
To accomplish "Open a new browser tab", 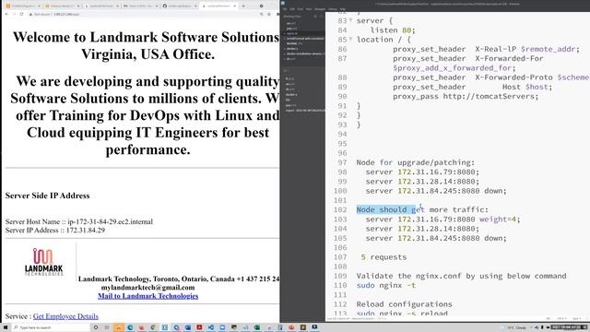I will (243, 6).
